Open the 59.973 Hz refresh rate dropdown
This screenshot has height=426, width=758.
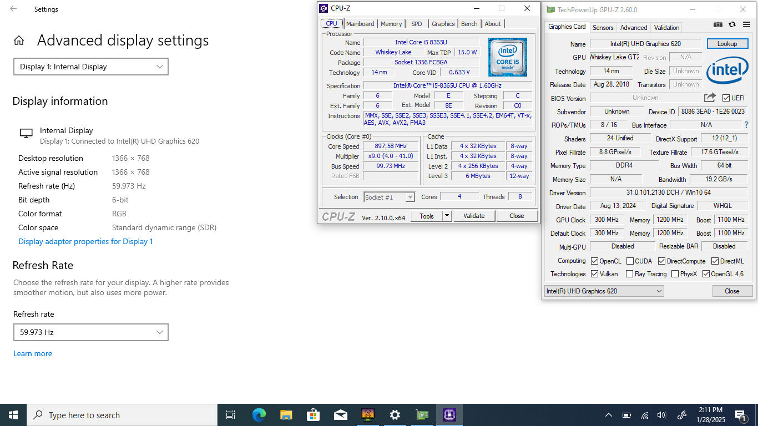point(91,332)
